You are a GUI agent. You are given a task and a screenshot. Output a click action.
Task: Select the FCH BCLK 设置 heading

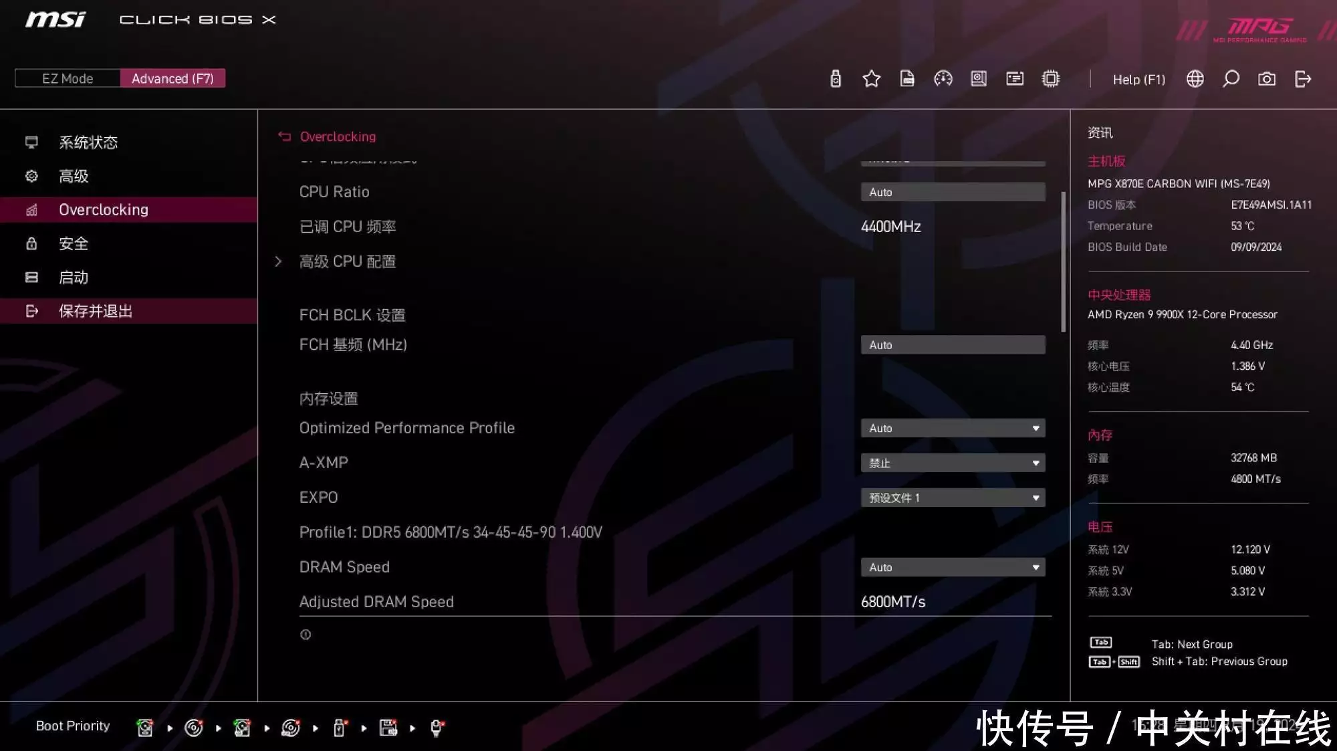[352, 315]
